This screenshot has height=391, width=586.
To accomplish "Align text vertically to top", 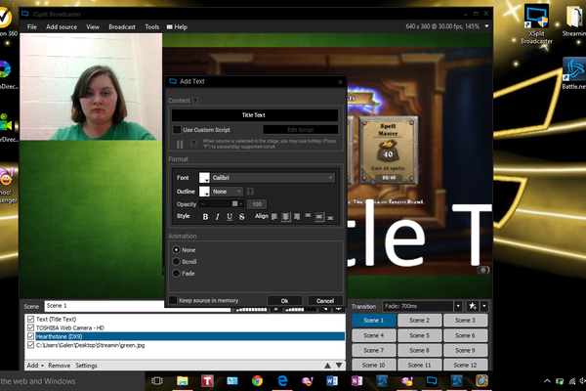I will click(308, 217).
